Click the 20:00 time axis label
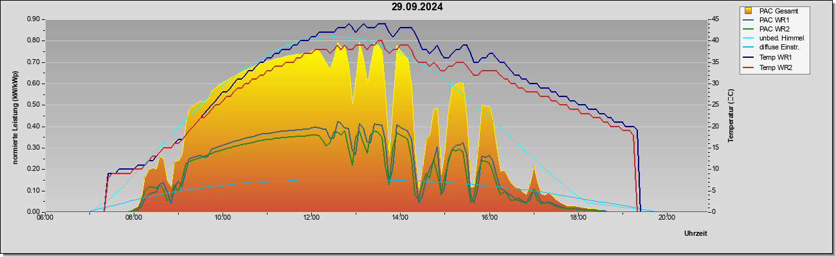 (x=666, y=217)
